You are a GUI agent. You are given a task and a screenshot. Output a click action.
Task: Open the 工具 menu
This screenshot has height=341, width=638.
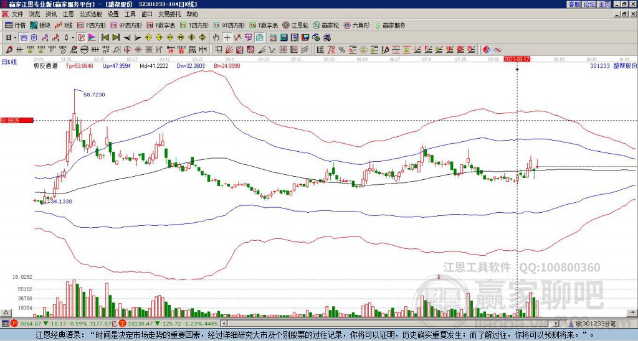130,14
